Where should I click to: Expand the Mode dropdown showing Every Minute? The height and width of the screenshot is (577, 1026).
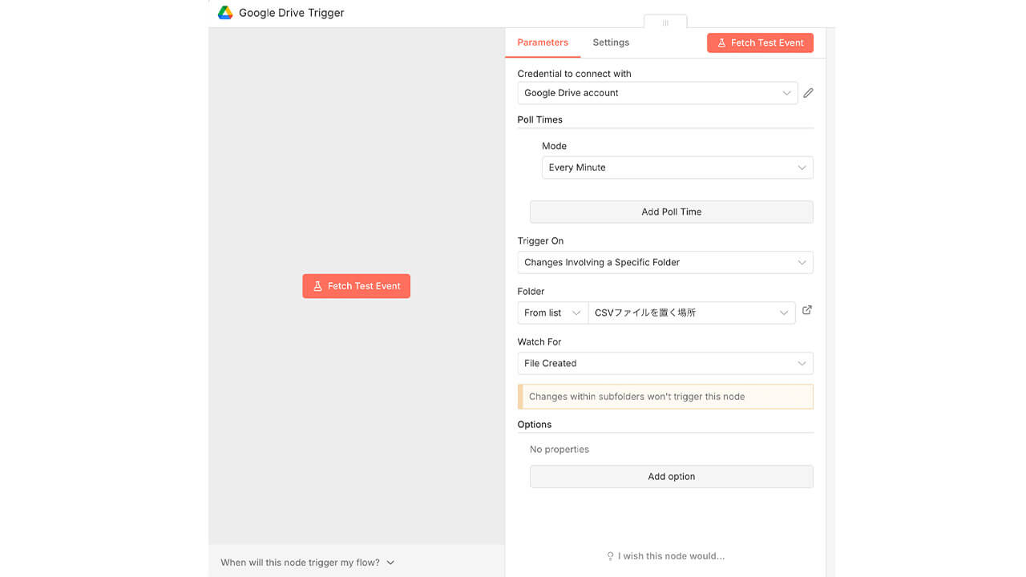[x=677, y=167]
